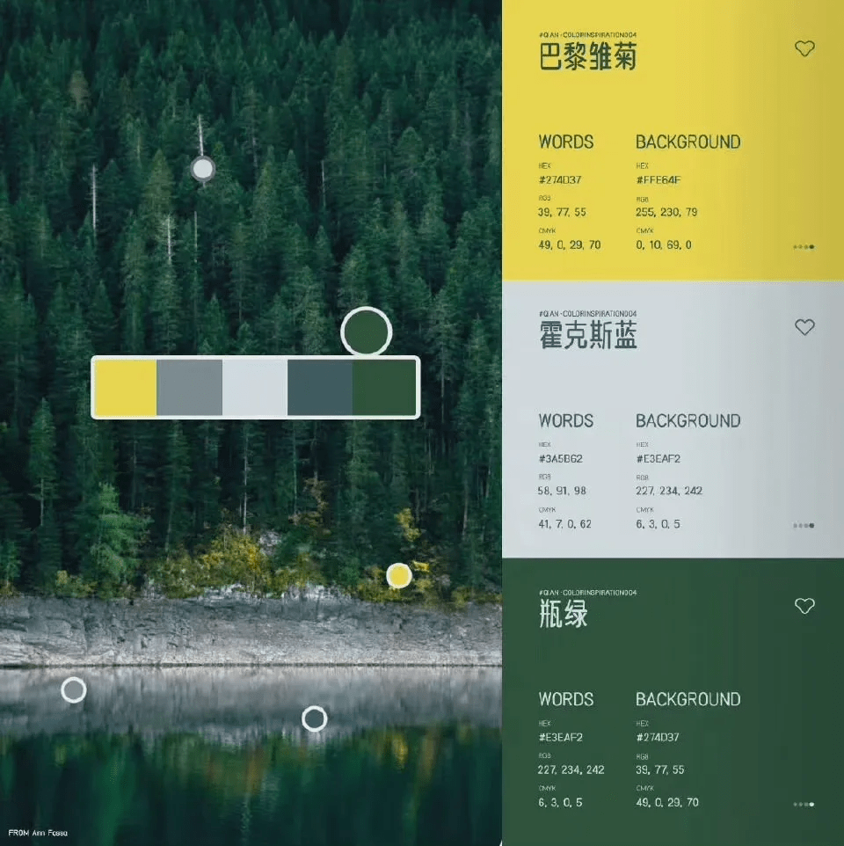Click the 巴黎雏菊 title
Screen dimensions: 844x846
(587, 57)
